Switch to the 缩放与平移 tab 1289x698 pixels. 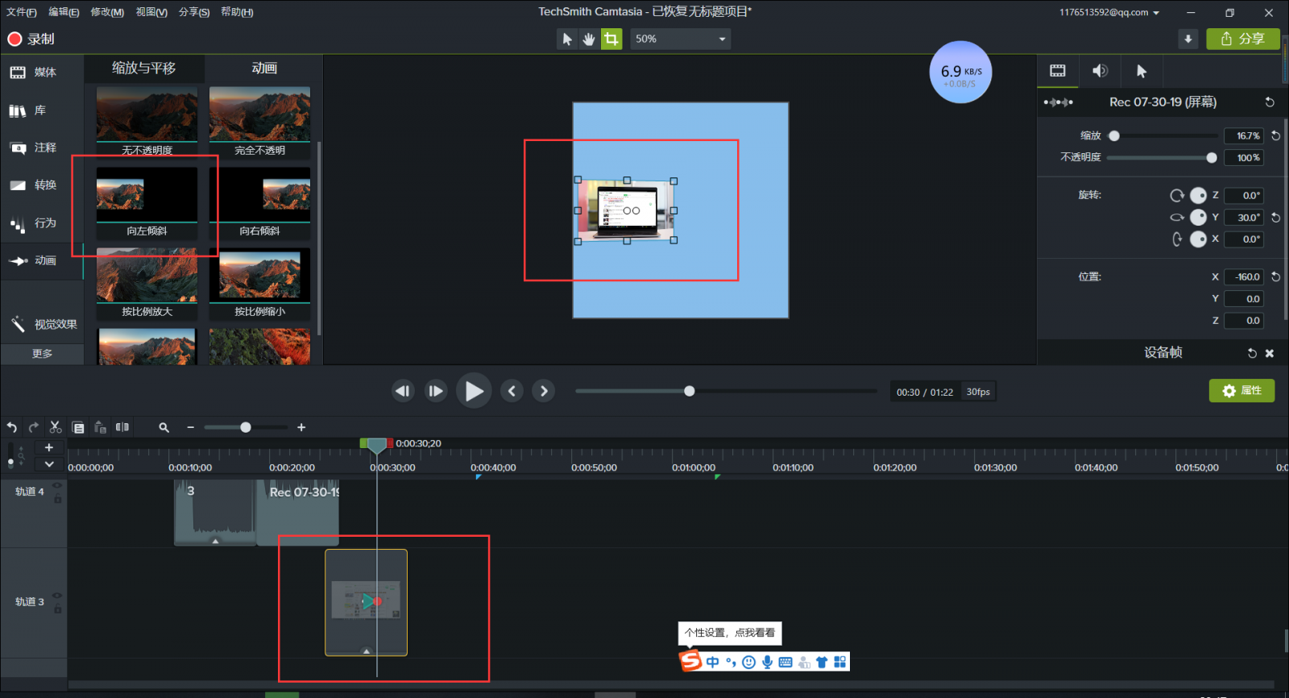pos(143,69)
